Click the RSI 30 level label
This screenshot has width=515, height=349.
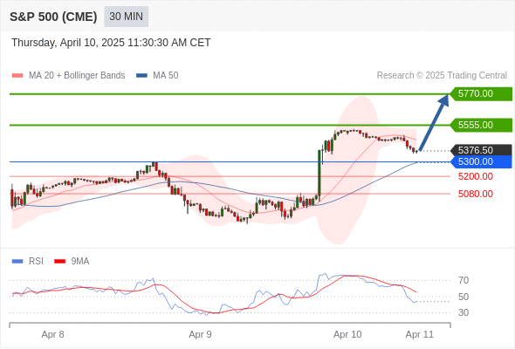click(x=463, y=312)
